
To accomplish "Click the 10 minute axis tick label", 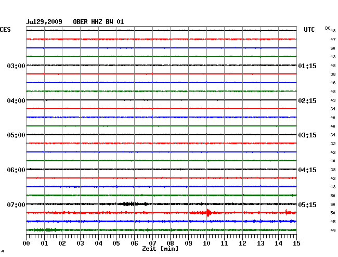I will pyautogui.click(x=206, y=243).
